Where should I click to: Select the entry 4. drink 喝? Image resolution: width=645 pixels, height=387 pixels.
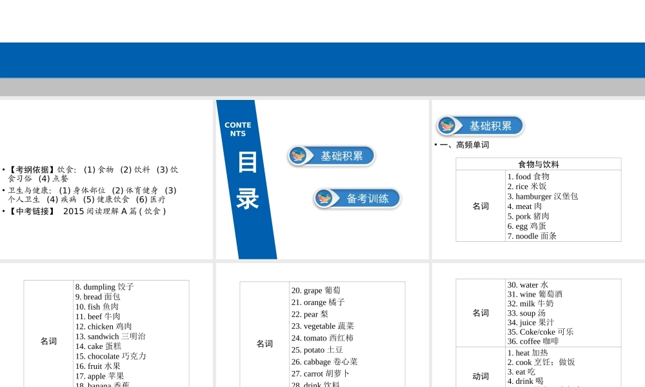coord(525,381)
